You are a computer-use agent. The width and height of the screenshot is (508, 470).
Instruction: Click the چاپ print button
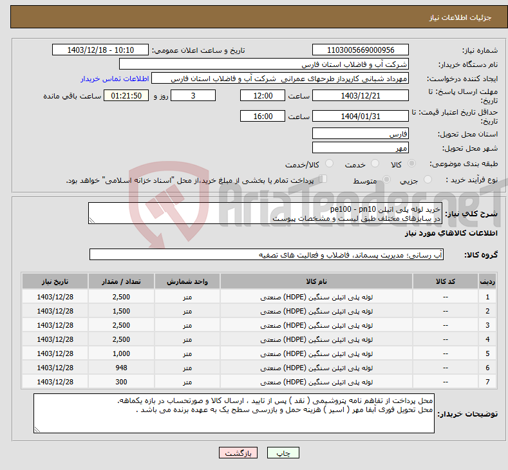(x=283, y=453)
